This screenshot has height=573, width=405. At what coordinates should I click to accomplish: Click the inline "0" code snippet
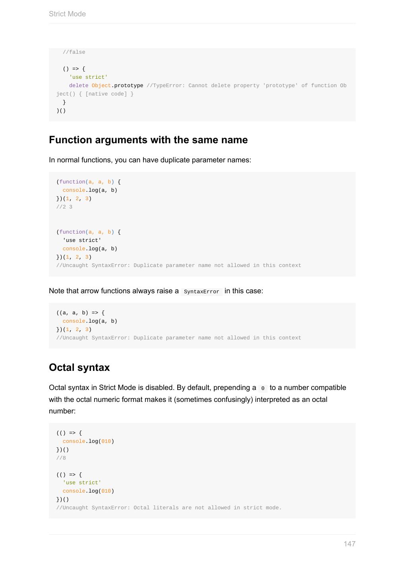click(x=263, y=388)
